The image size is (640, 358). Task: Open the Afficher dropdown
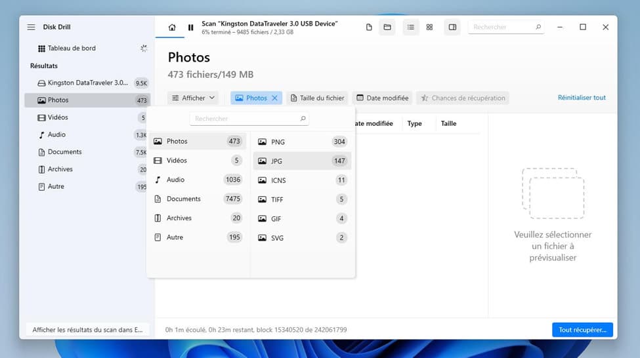[x=193, y=98]
